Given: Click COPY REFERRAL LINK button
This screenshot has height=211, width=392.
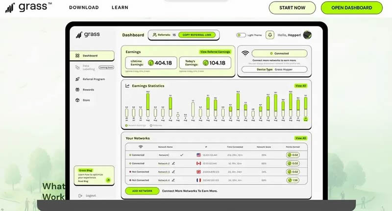Looking at the screenshot, I should 197,35.
